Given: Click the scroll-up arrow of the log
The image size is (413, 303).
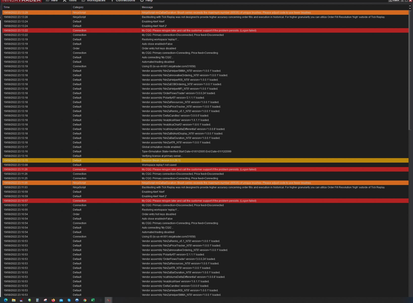Looking at the screenshot, I should pos(410,6).
